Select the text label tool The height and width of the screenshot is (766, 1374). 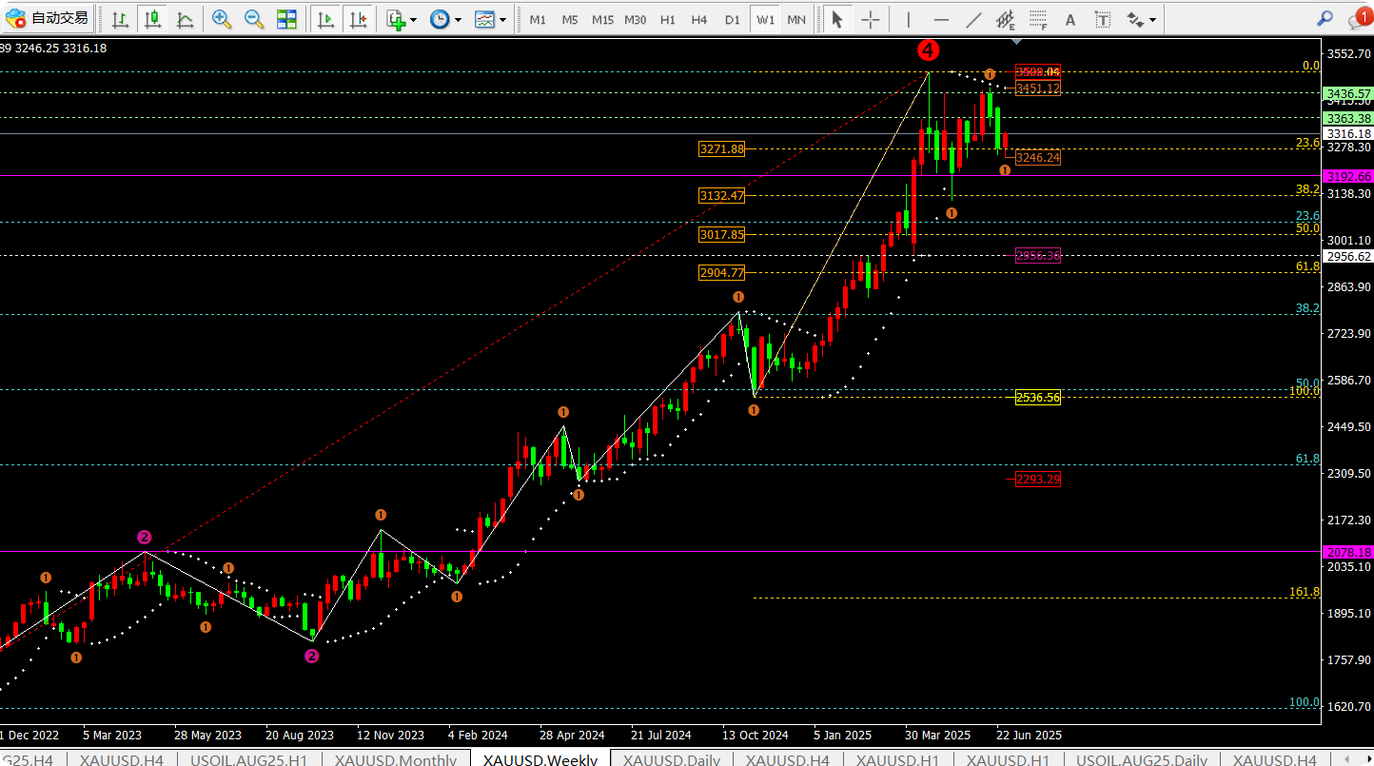[x=1103, y=19]
